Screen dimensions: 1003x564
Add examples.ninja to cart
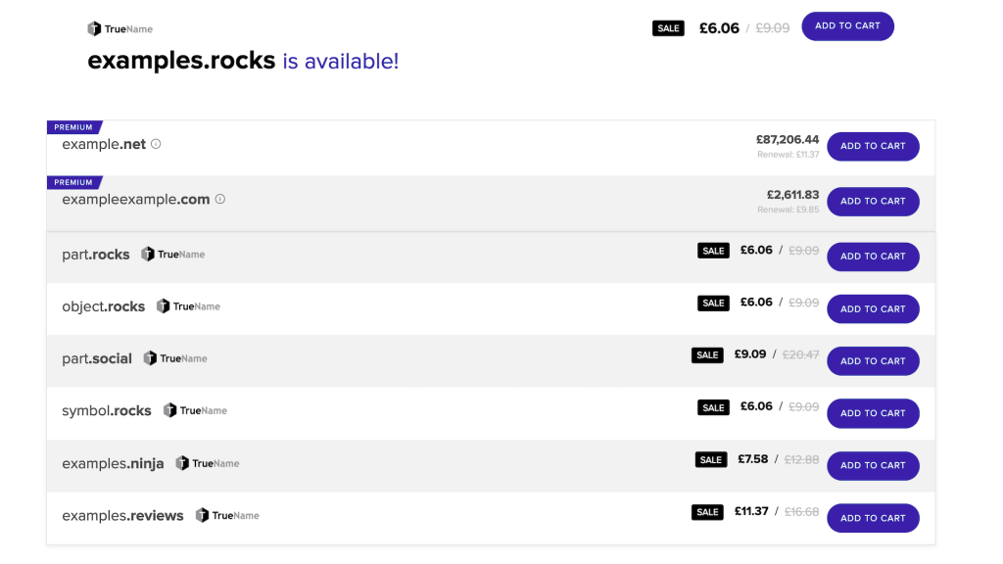tap(873, 466)
